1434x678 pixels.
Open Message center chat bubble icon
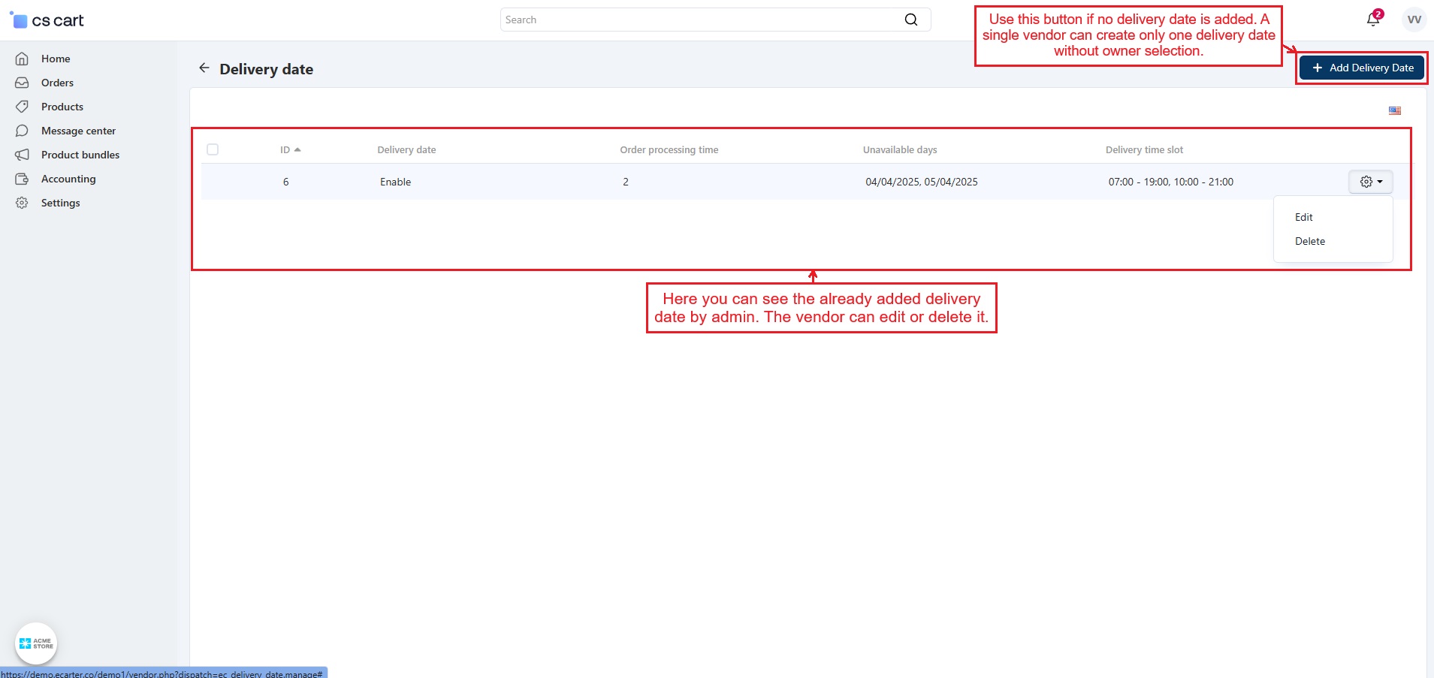22,131
